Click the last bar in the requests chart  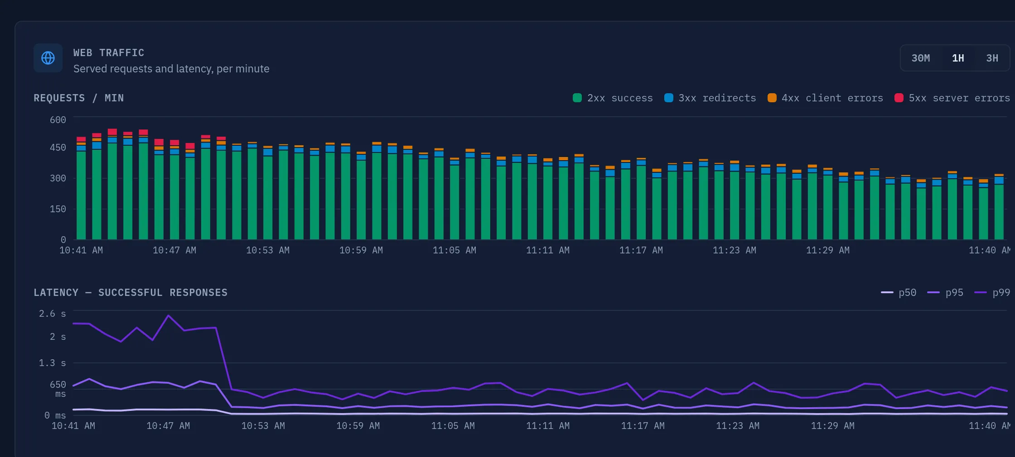[x=999, y=207]
